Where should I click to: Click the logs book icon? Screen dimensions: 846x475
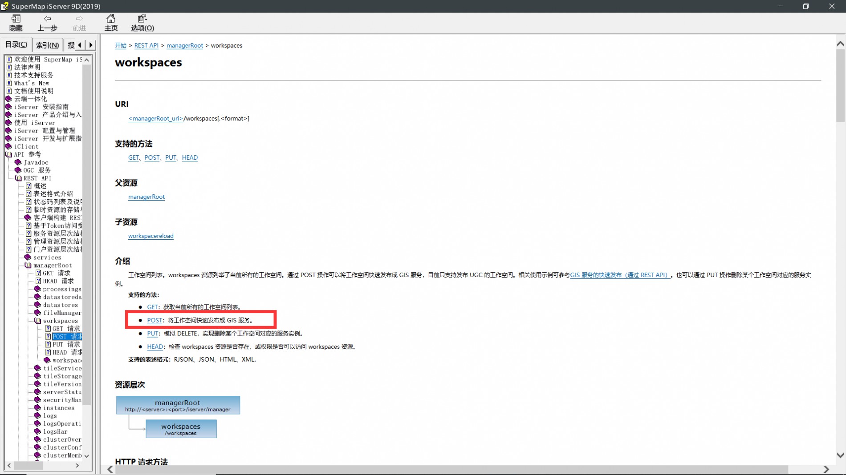coord(38,415)
